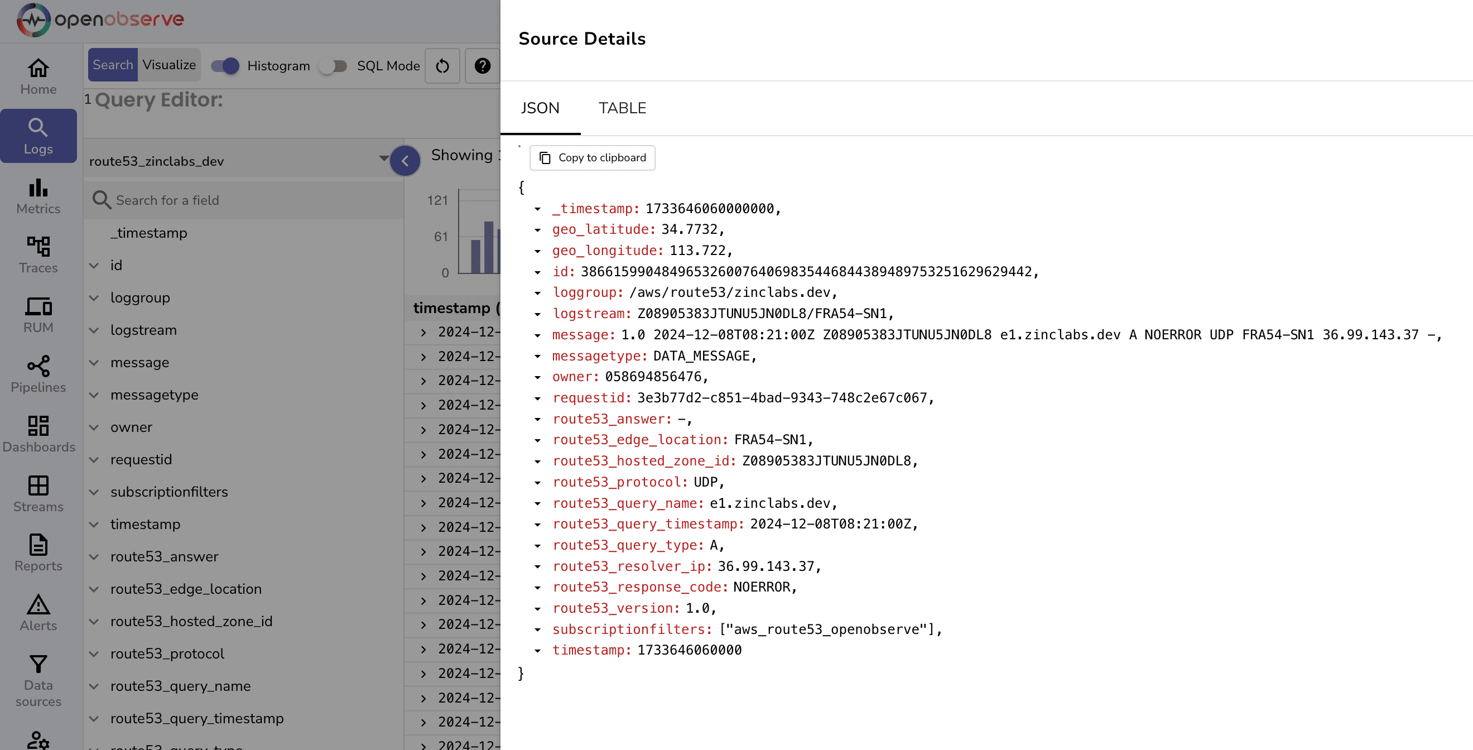Click Copy to clipboard button
Image resolution: width=1473 pixels, height=750 pixels.
coord(593,158)
